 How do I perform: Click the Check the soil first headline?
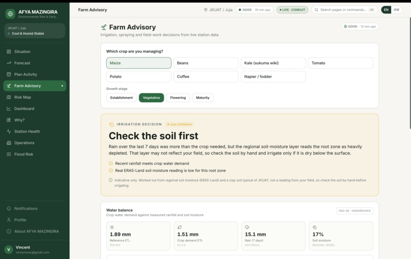[153, 136]
